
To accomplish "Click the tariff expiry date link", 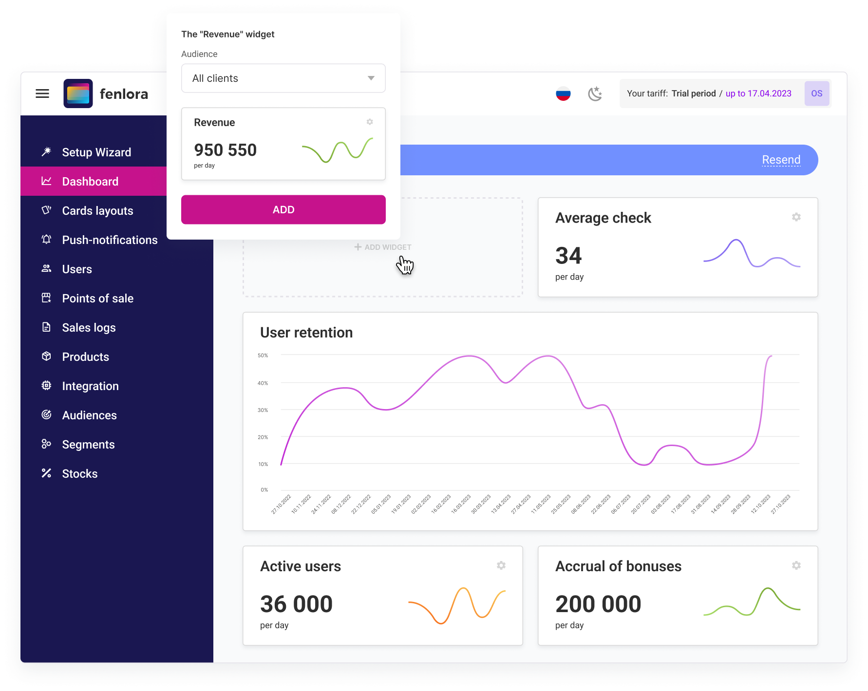I will [758, 93].
